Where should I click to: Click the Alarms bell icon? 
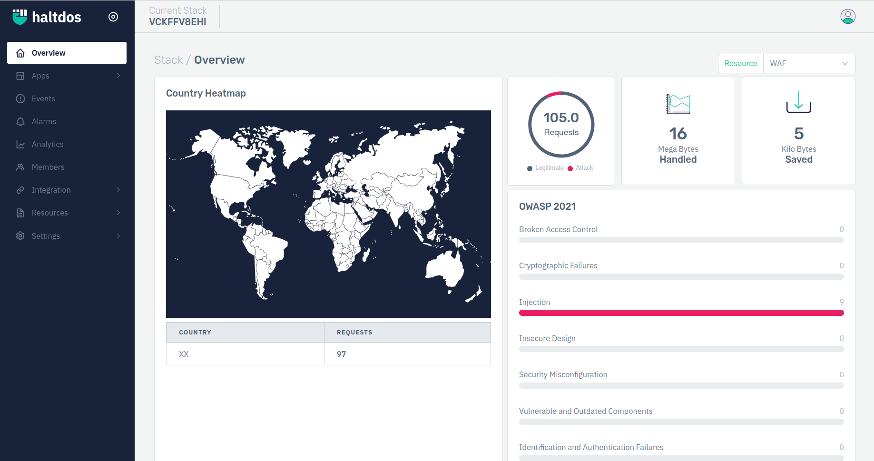point(20,121)
